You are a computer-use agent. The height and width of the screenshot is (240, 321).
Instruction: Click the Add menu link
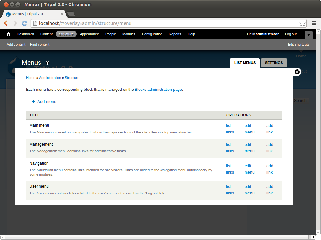tap(47, 102)
